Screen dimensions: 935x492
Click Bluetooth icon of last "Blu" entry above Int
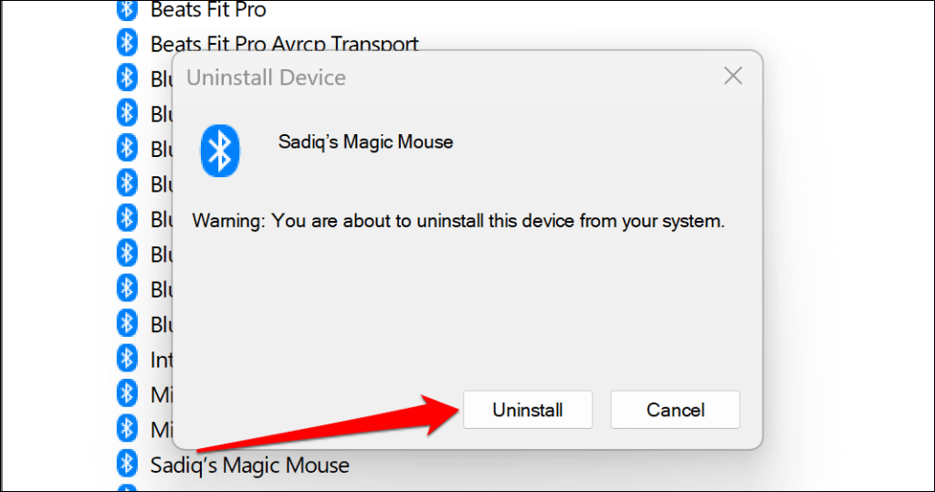coord(127,323)
